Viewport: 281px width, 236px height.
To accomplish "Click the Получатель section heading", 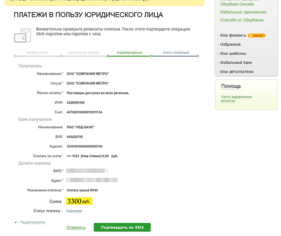I will 30,66.
